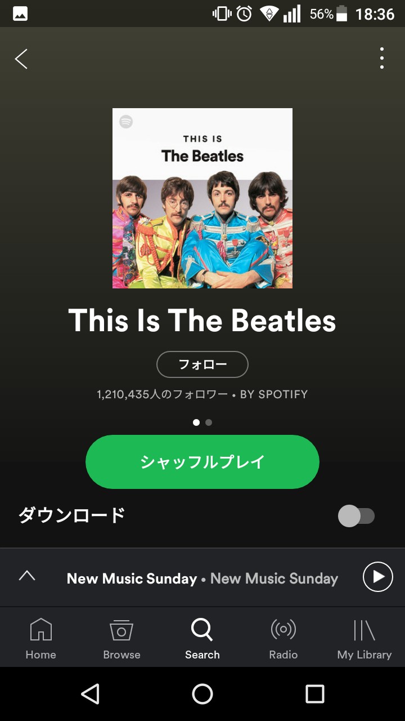
Task: Open the New Music Sunday track title
Action: click(132, 578)
